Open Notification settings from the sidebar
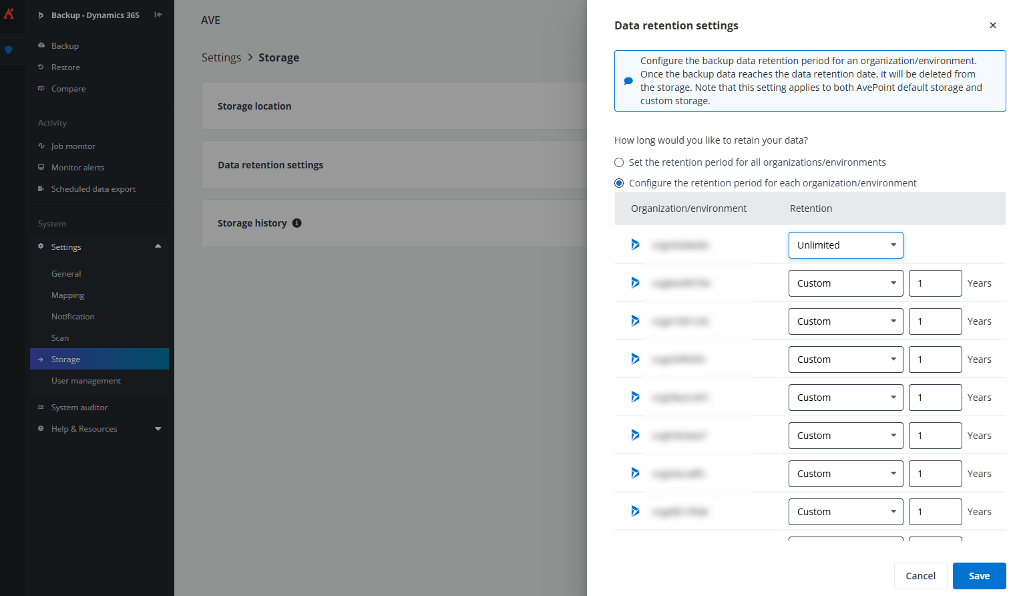Viewport: 1019px width, 596px height. click(x=73, y=316)
